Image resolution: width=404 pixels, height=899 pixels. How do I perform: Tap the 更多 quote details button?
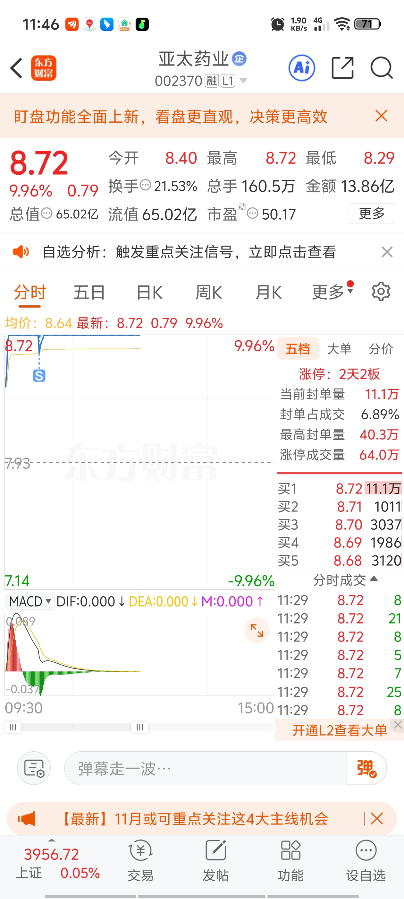372,213
